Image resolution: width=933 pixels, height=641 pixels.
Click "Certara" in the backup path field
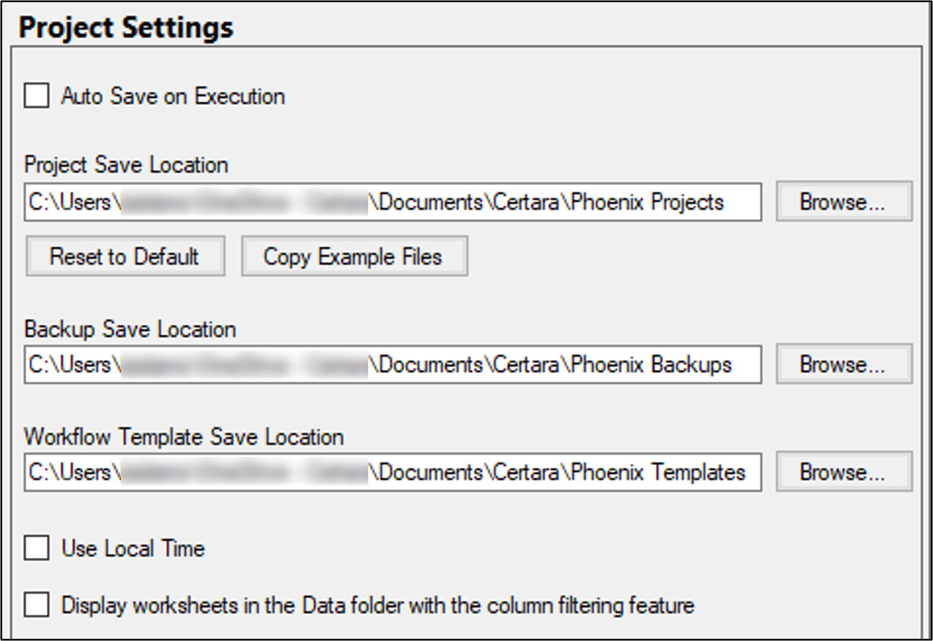point(525,365)
